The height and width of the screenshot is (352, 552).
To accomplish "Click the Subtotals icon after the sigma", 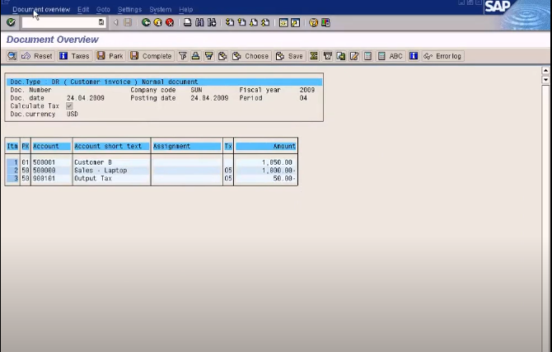I will pyautogui.click(x=327, y=56).
